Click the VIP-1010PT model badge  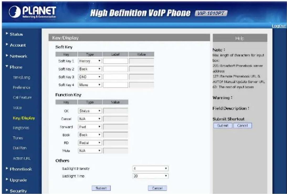211,13
